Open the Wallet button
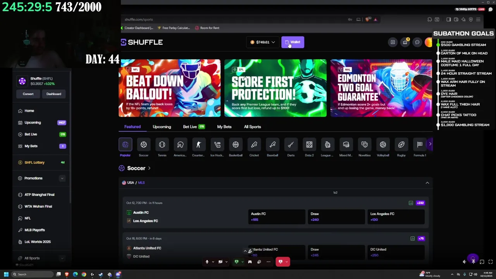 tap(293, 42)
